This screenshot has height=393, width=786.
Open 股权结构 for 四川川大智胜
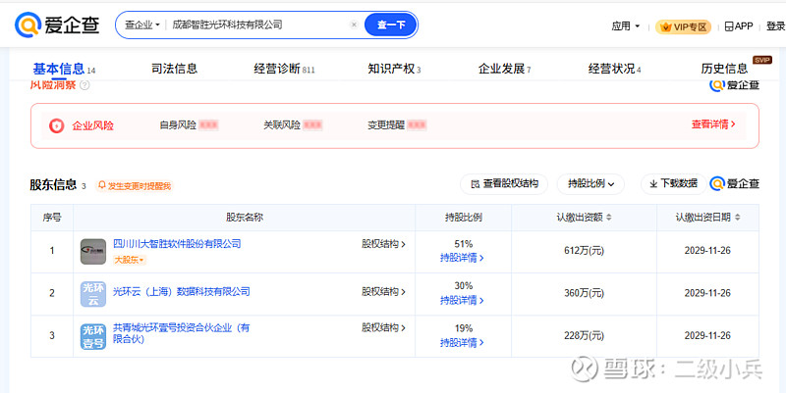383,244
